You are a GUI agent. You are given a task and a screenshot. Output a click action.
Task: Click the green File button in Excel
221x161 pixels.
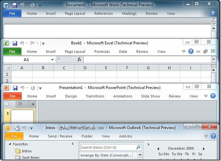12,51
